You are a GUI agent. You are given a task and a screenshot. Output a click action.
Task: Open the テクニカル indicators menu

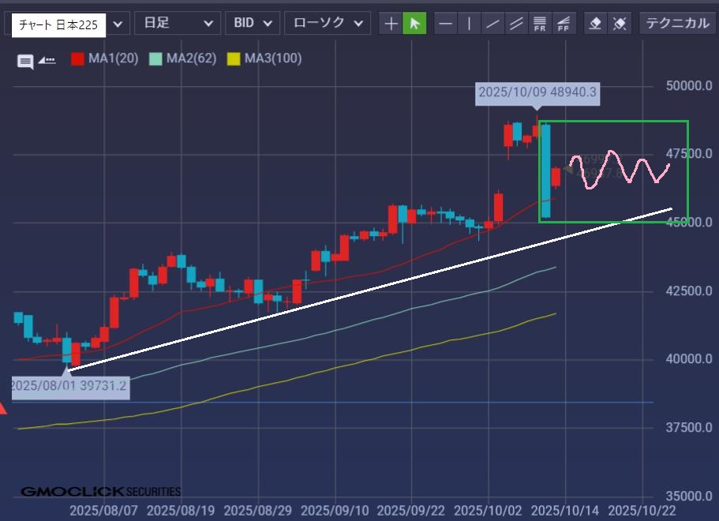(677, 24)
